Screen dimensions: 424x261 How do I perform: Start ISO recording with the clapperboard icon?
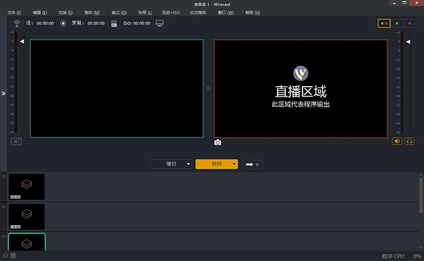tap(114, 23)
